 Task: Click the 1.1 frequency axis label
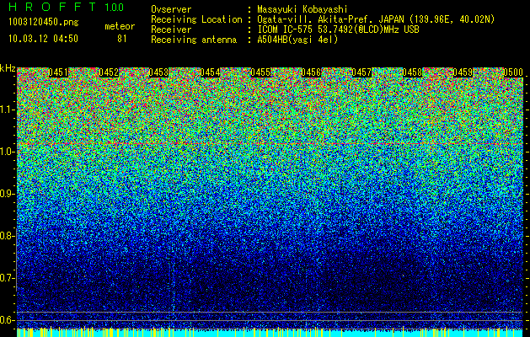pos(6,110)
